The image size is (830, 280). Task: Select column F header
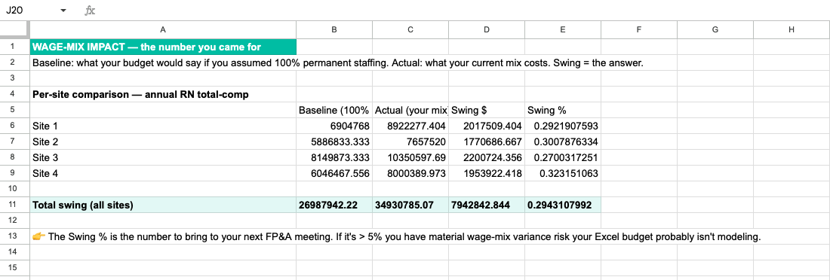click(x=639, y=30)
